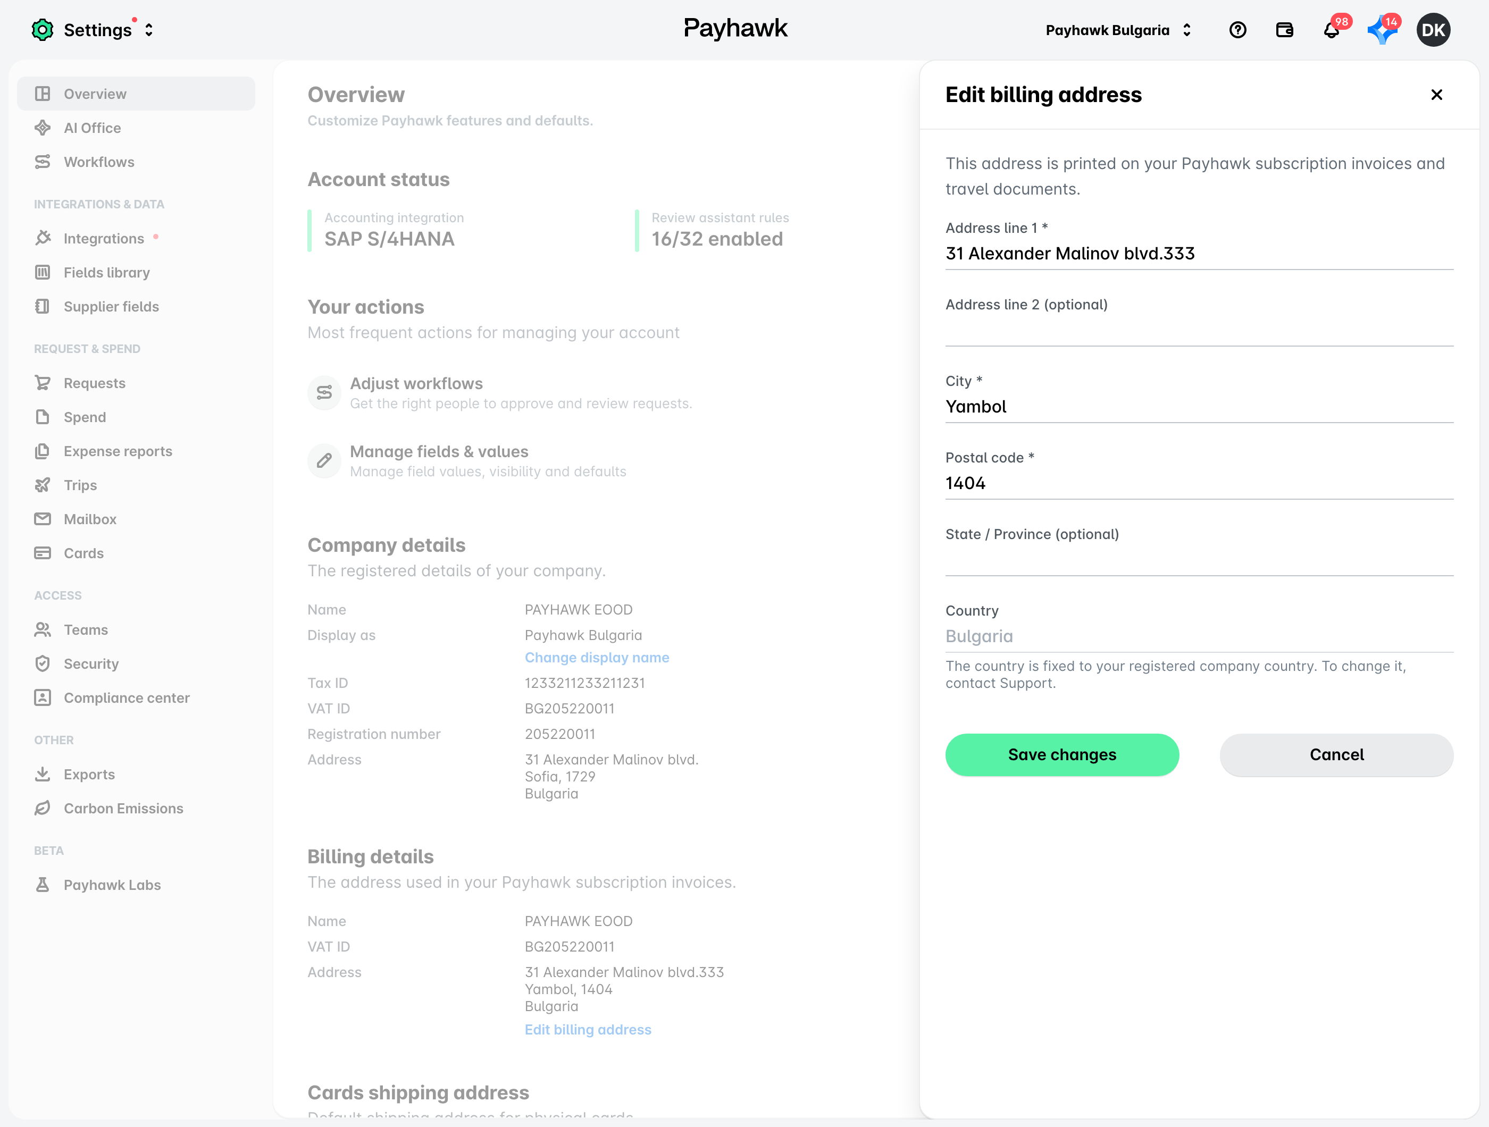
Task: Focus the Address line 1 field
Action: 1200,254
